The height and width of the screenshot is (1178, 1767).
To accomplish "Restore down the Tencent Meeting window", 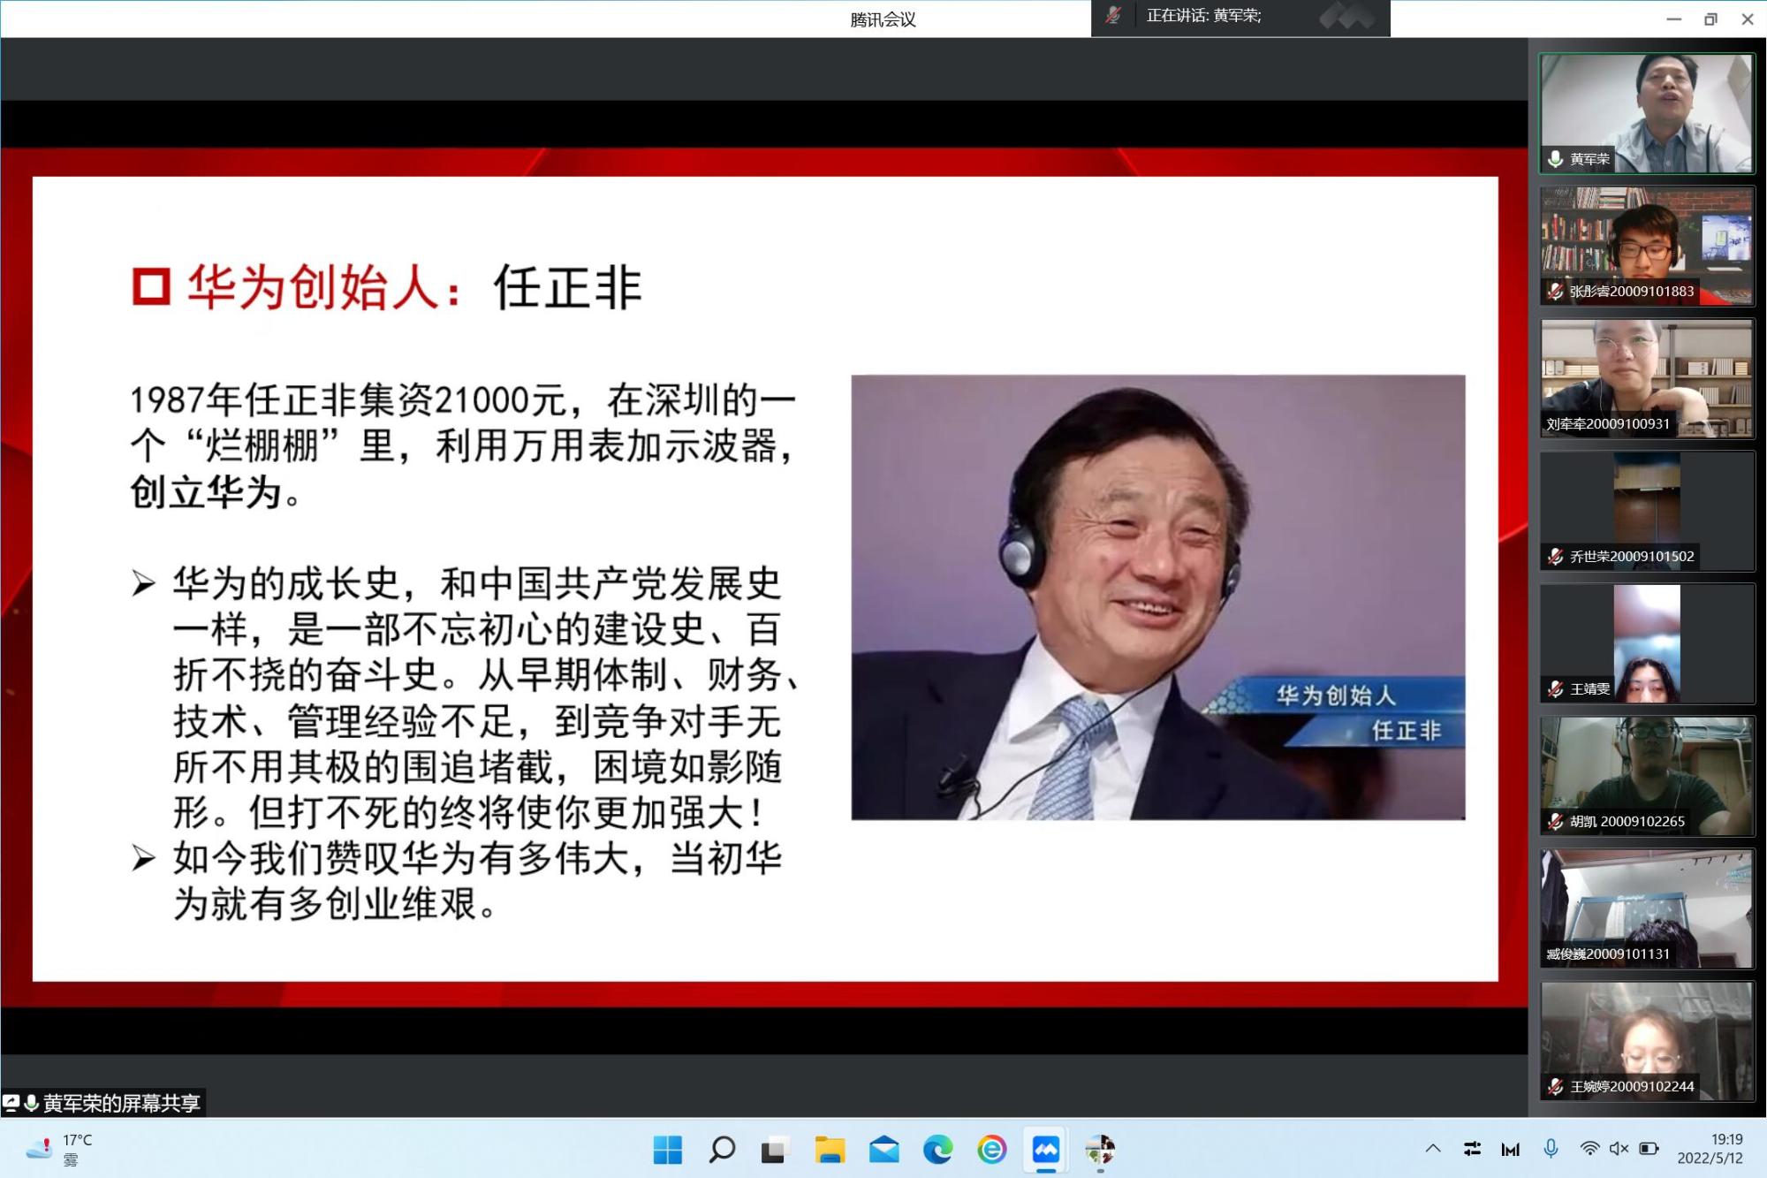I will click(x=1710, y=19).
